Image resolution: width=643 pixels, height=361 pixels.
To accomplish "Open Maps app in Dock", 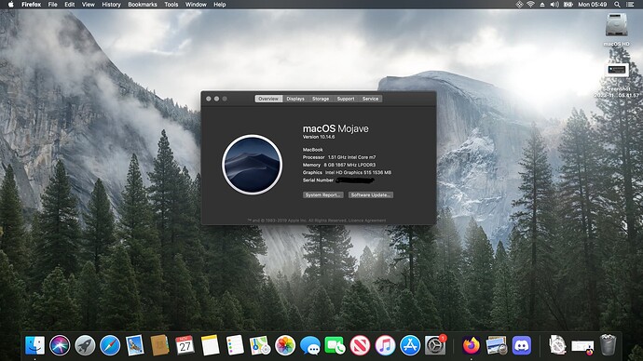I will [260, 345].
